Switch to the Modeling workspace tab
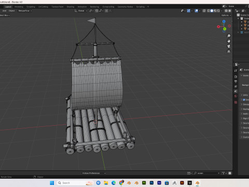The height and width of the screenshot is (187, 249). (19, 7)
